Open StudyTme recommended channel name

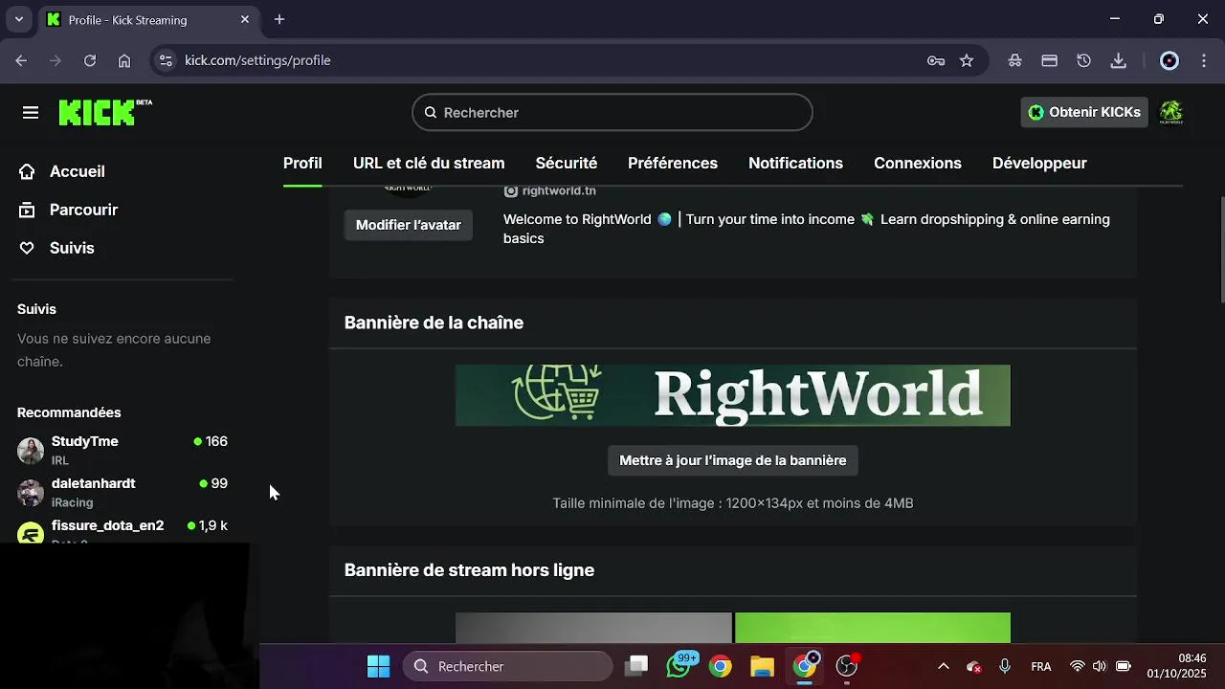85,441
